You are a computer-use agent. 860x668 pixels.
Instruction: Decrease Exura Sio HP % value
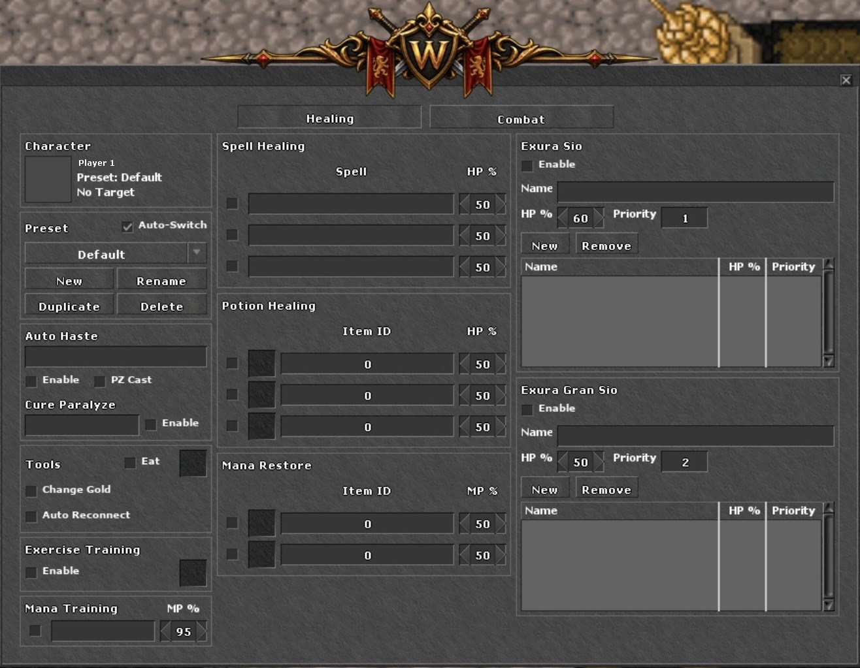tap(563, 218)
